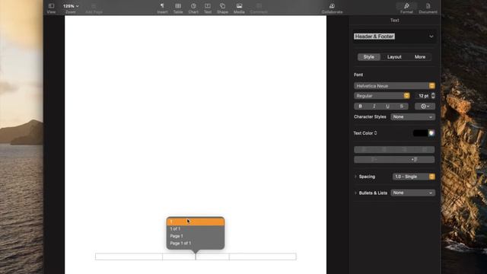Open advanced text options gear menu
This screenshot has height=274, width=487.
pyautogui.click(x=425, y=107)
